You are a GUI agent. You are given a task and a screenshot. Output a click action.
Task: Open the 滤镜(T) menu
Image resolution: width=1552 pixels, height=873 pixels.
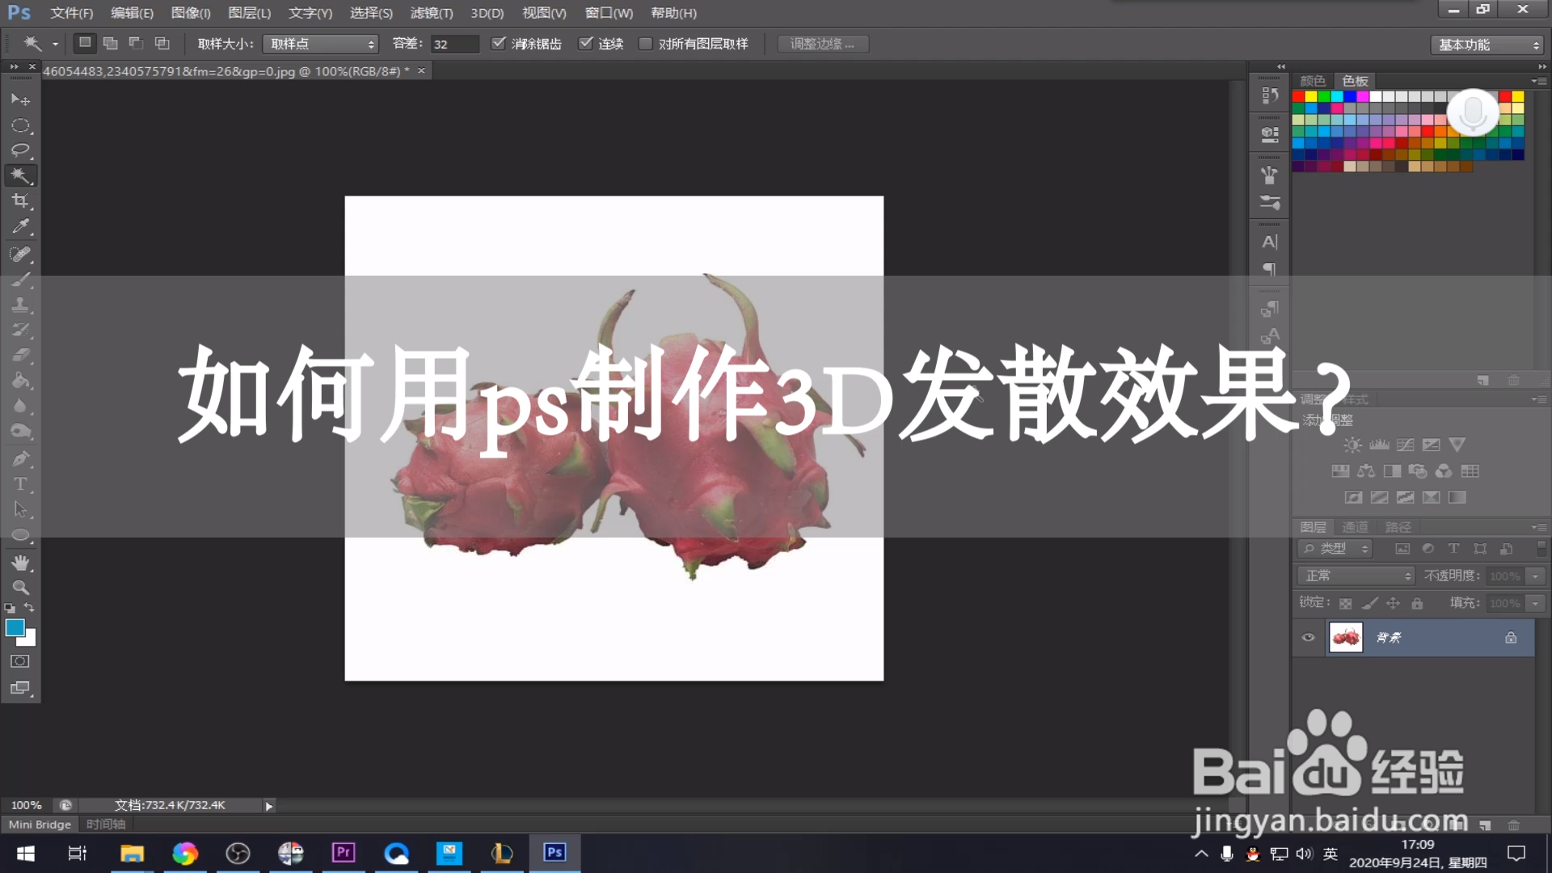click(x=432, y=13)
